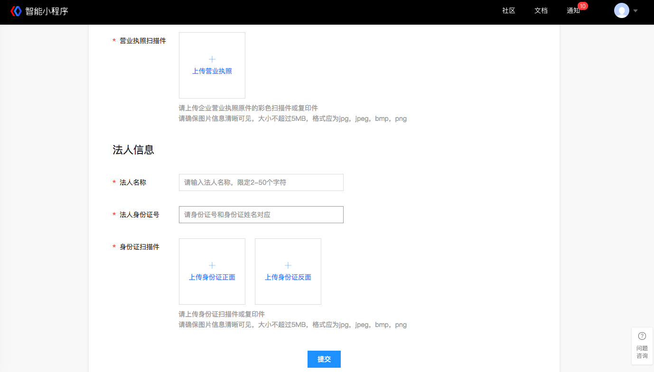Click the upload icon for ID card back
Viewport: 654px width, 372px height.
click(x=288, y=265)
